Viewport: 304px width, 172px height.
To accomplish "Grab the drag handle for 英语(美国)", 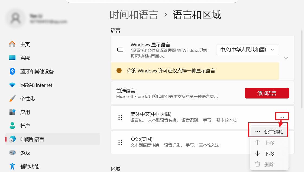I will pyautogui.click(x=120, y=142).
